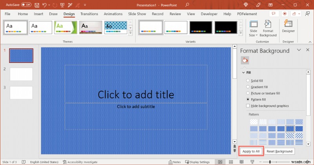Screen dimensions: 314x165
Task: Open the Share dropdown arrow
Action: pyautogui.click(x=299, y=14)
